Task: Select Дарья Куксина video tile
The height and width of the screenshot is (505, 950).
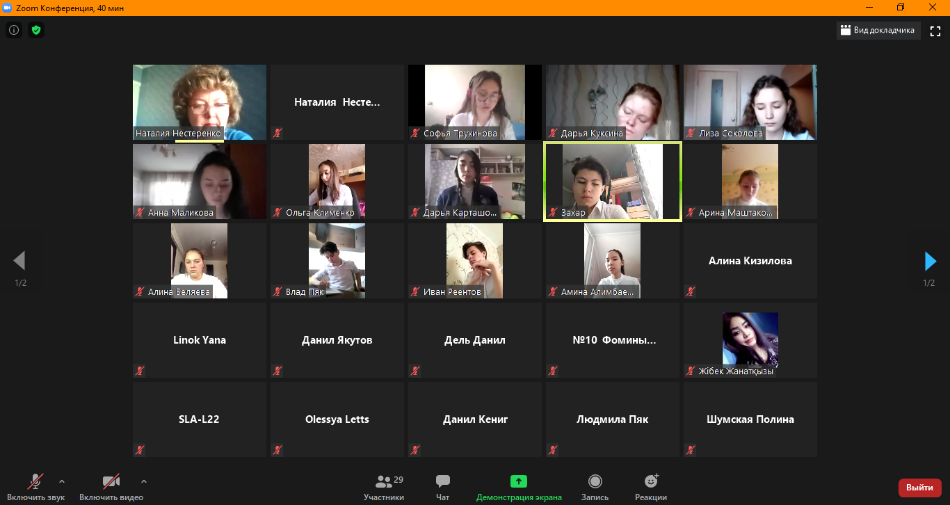Action: (x=613, y=102)
